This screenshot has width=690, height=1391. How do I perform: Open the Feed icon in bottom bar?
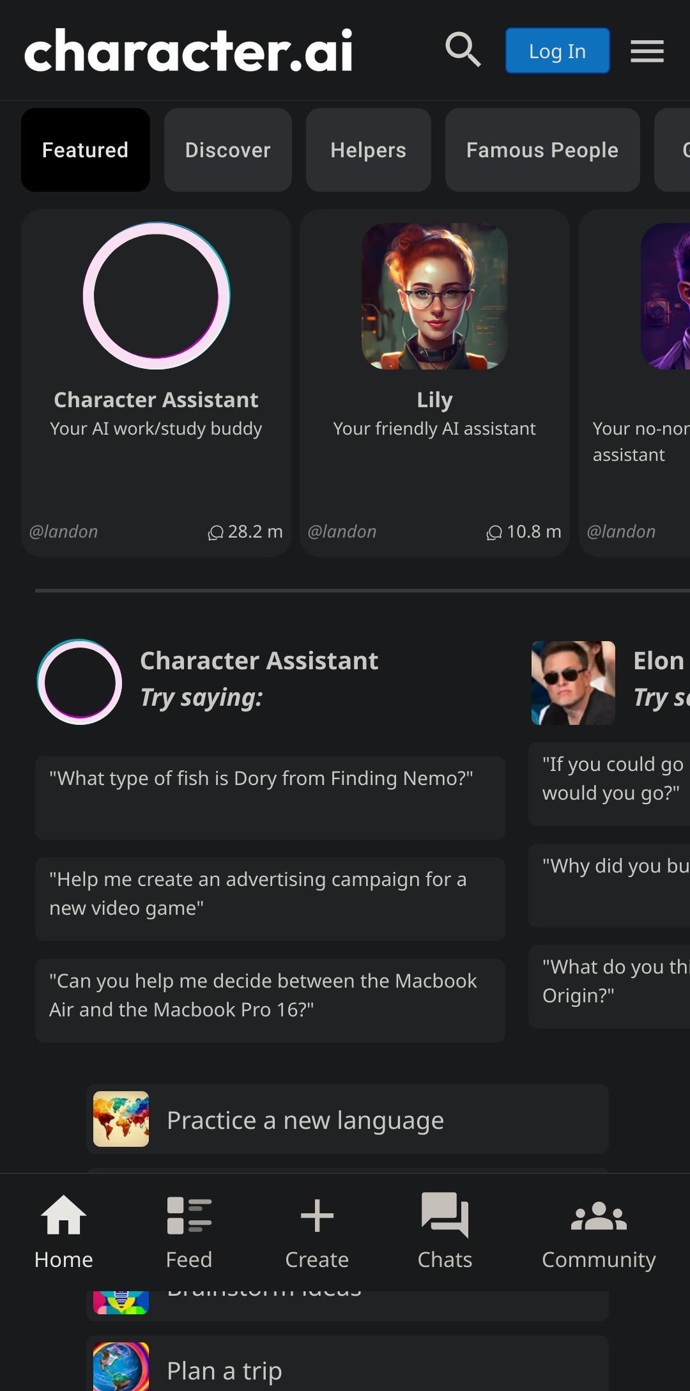pyautogui.click(x=189, y=1215)
